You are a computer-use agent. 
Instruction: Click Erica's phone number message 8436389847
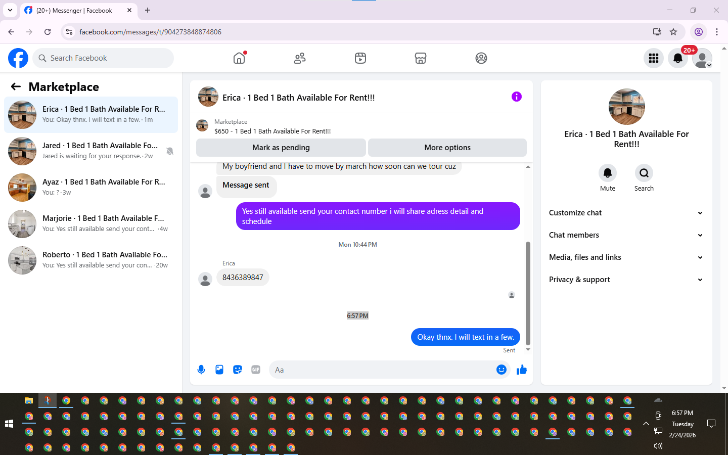pyautogui.click(x=243, y=278)
